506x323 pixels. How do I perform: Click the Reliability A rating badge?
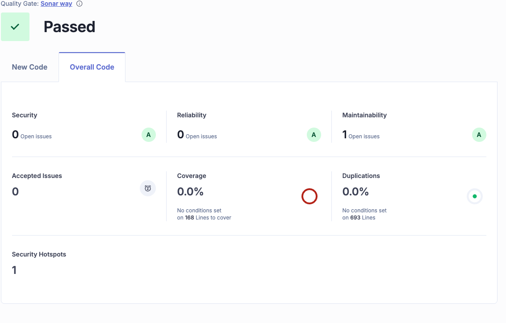click(314, 135)
